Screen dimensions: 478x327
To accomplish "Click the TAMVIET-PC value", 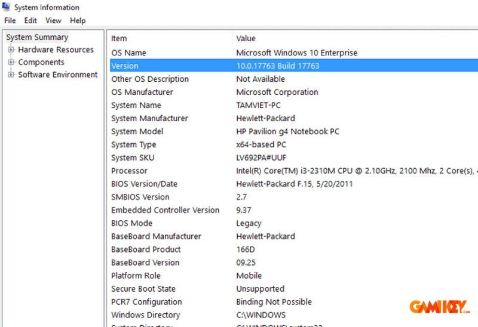I will [x=258, y=105].
